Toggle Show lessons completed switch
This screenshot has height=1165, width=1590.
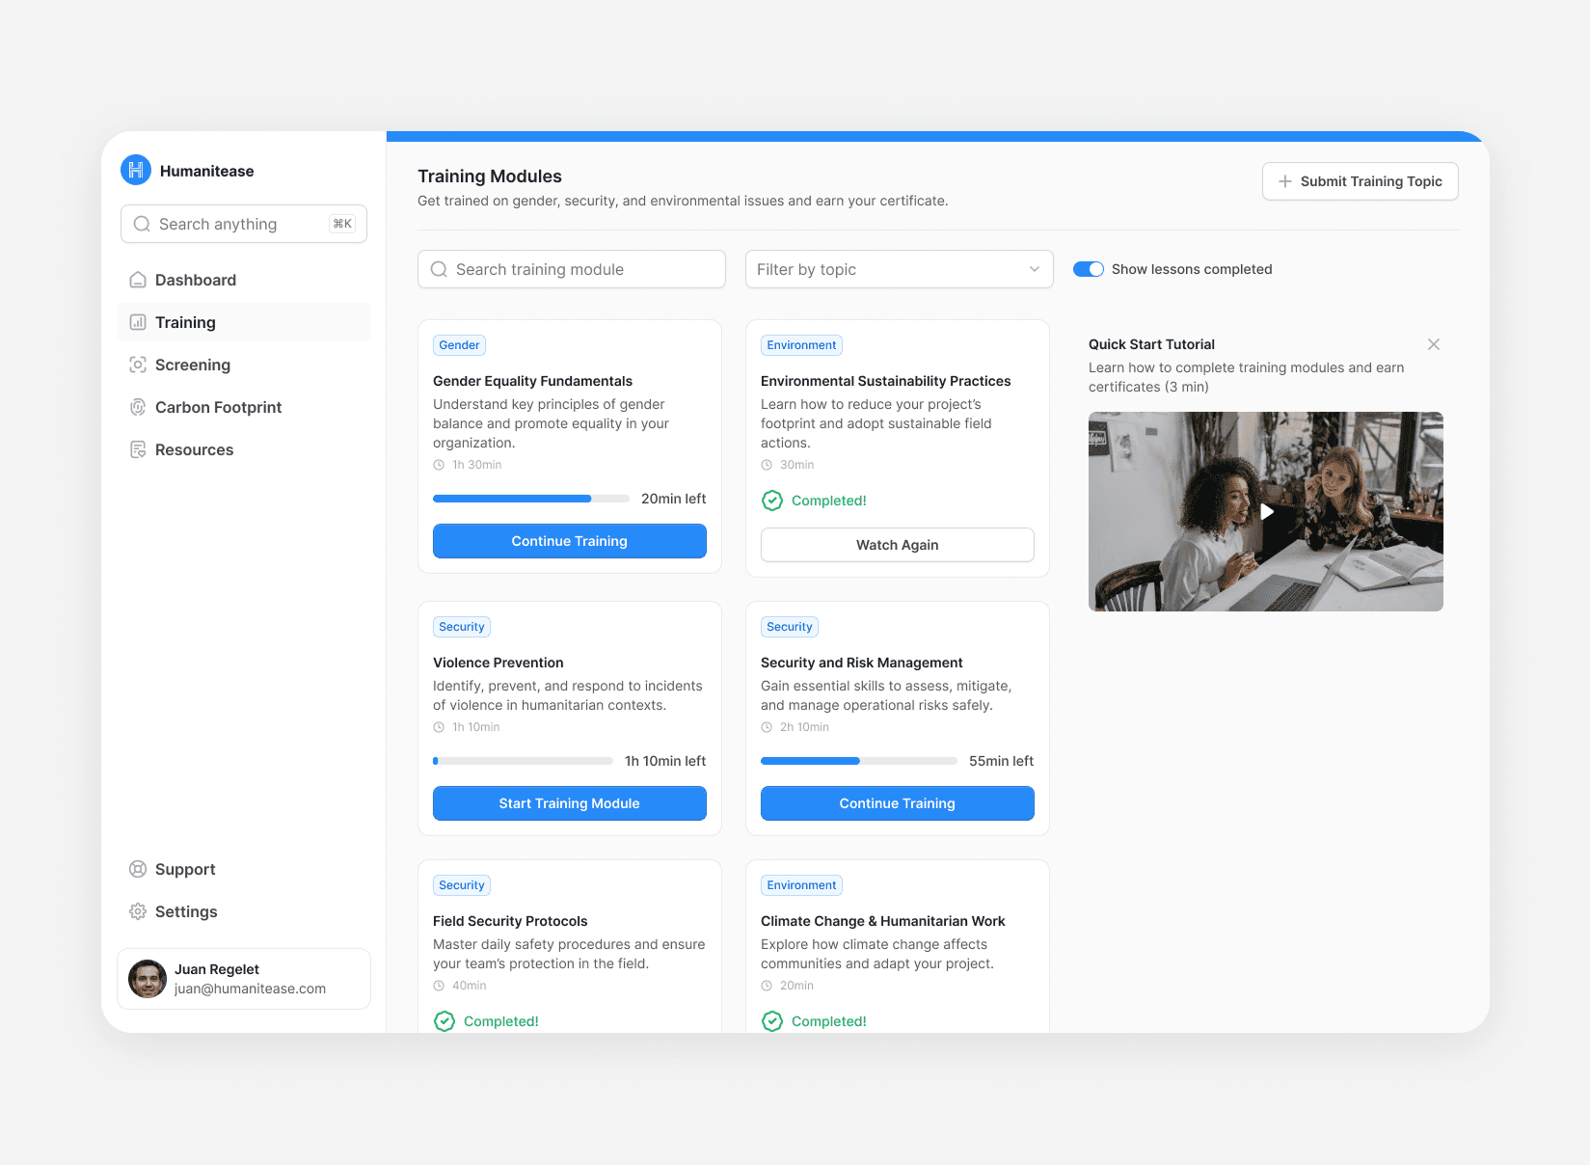point(1089,269)
